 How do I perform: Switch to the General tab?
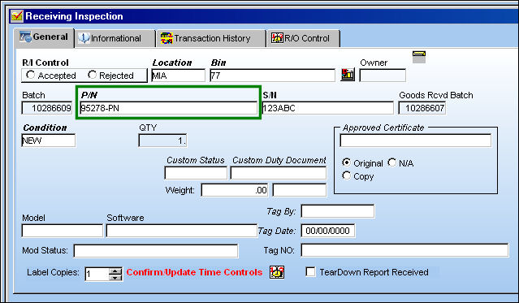45,37
